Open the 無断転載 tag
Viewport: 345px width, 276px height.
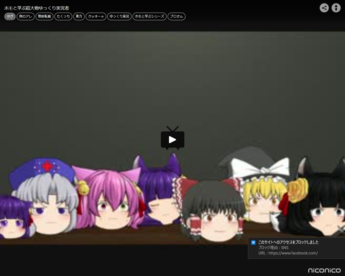44,16
